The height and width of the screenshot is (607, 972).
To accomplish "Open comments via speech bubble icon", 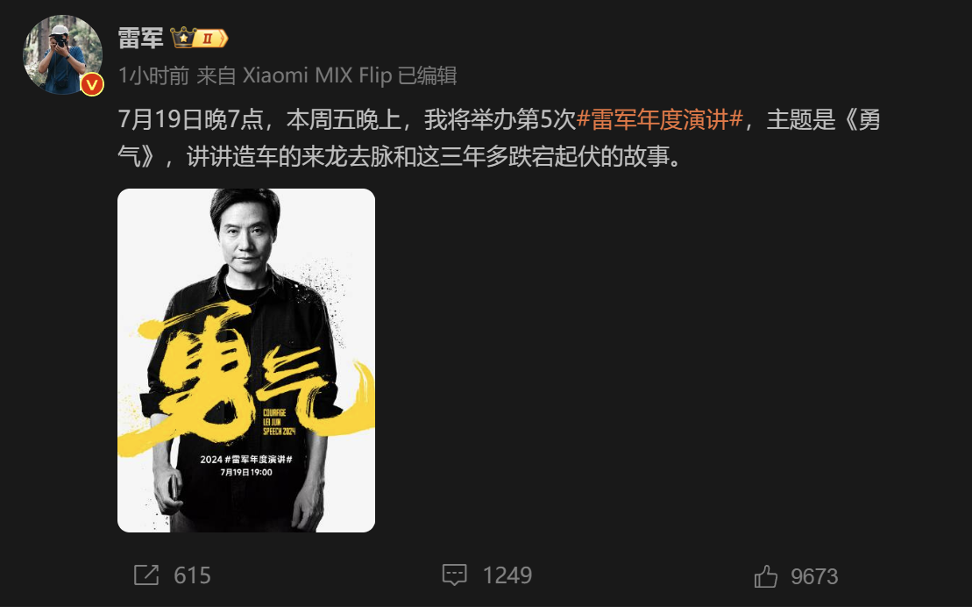I will (x=454, y=575).
